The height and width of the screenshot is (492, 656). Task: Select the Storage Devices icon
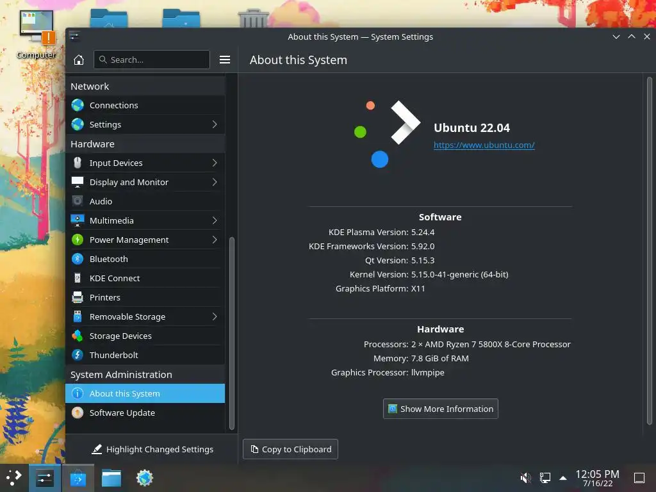click(78, 336)
